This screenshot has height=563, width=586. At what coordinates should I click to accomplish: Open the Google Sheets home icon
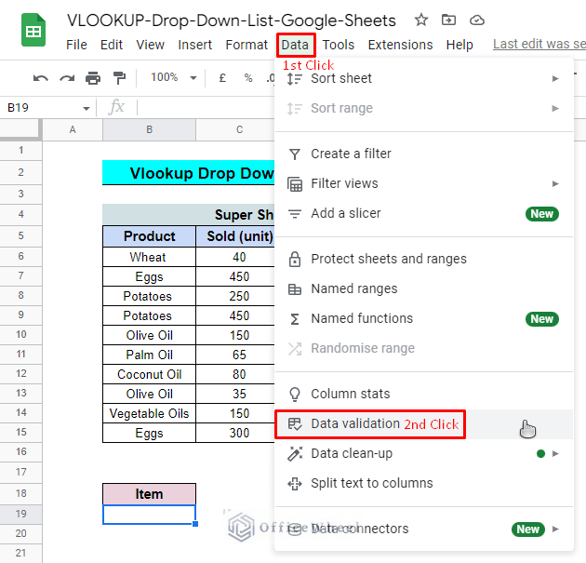(x=33, y=30)
